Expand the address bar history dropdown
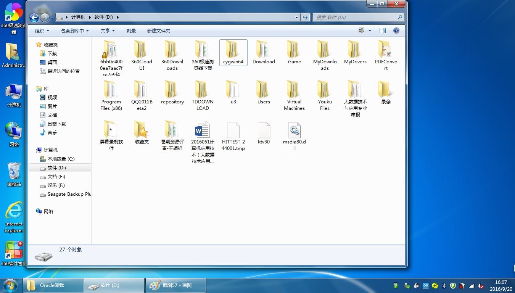Viewport: 515px width, 293px height. (x=297, y=17)
